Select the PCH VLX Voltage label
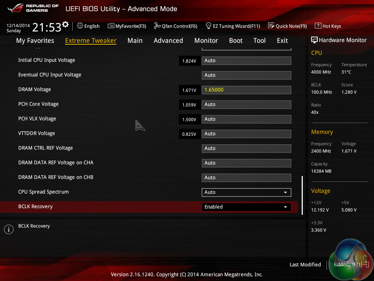The height and width of the screenshot is (281, 374). coord(37,119)
